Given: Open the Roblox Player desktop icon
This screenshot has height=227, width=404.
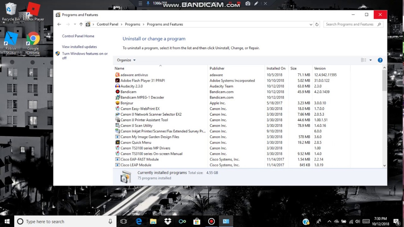Looking at the screenshot, I should [x=33, y=12].
